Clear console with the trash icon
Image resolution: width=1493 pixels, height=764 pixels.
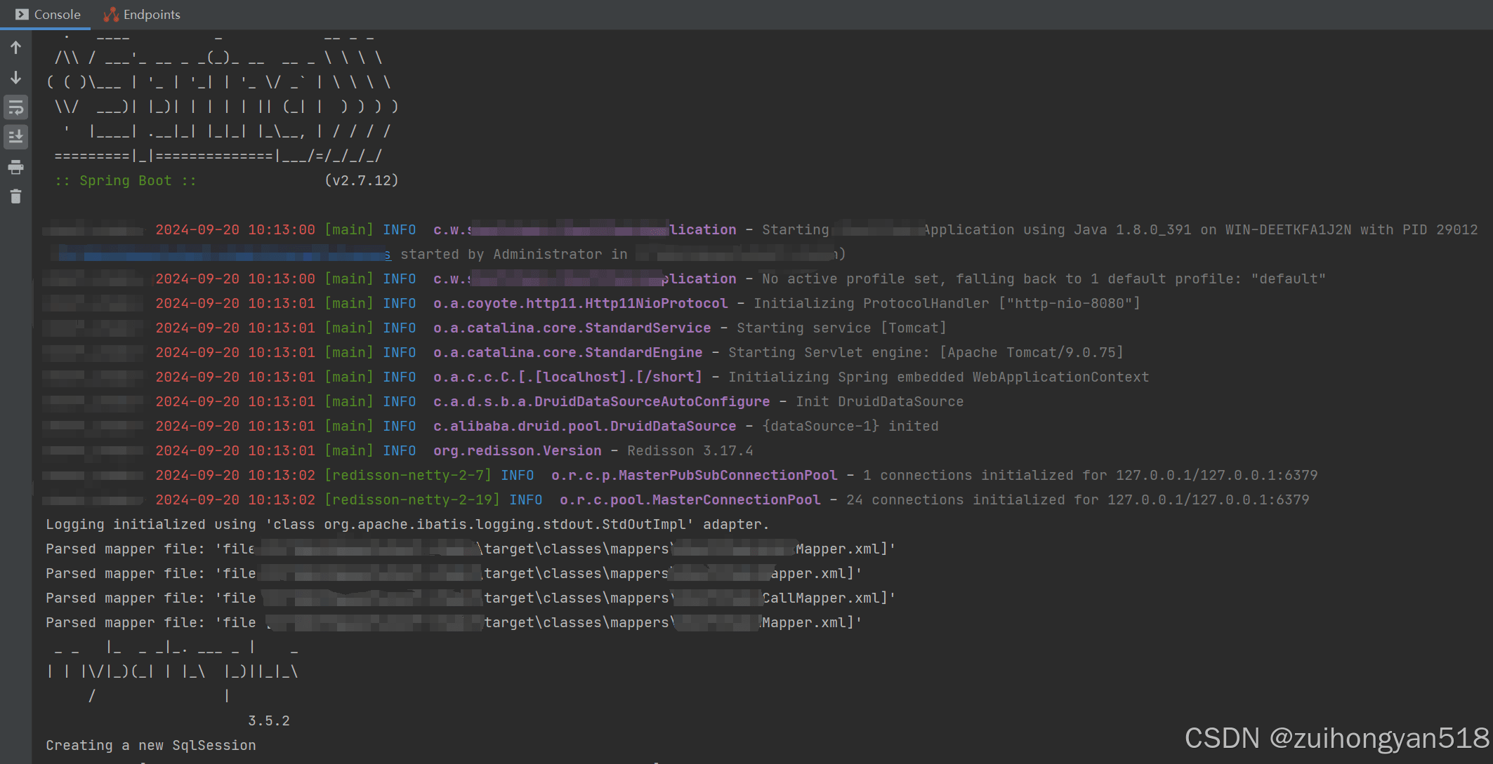coord(15,196)
